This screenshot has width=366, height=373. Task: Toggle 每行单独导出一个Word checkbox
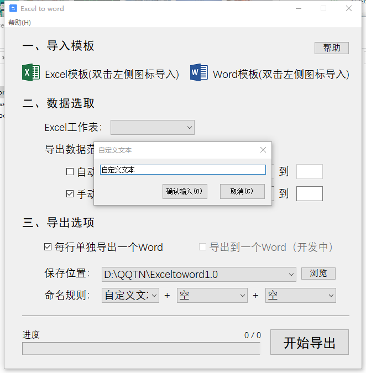pos(48,246)
